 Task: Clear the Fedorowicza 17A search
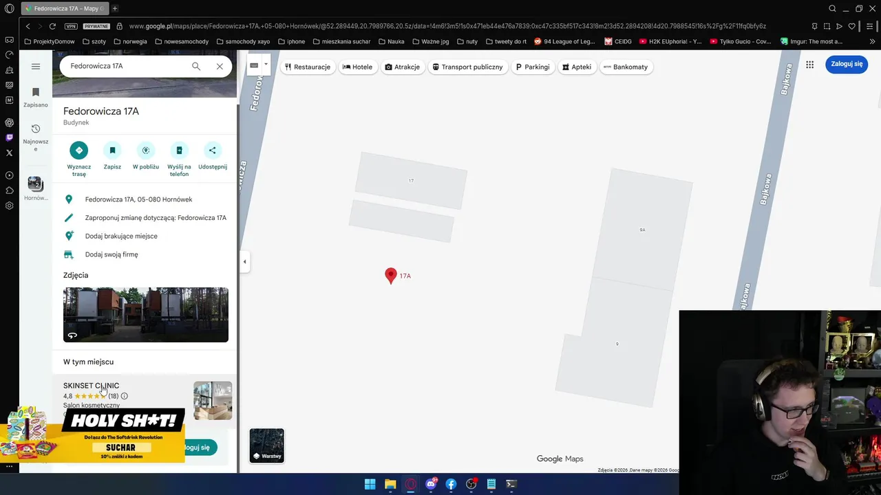(x=220, y=66)
